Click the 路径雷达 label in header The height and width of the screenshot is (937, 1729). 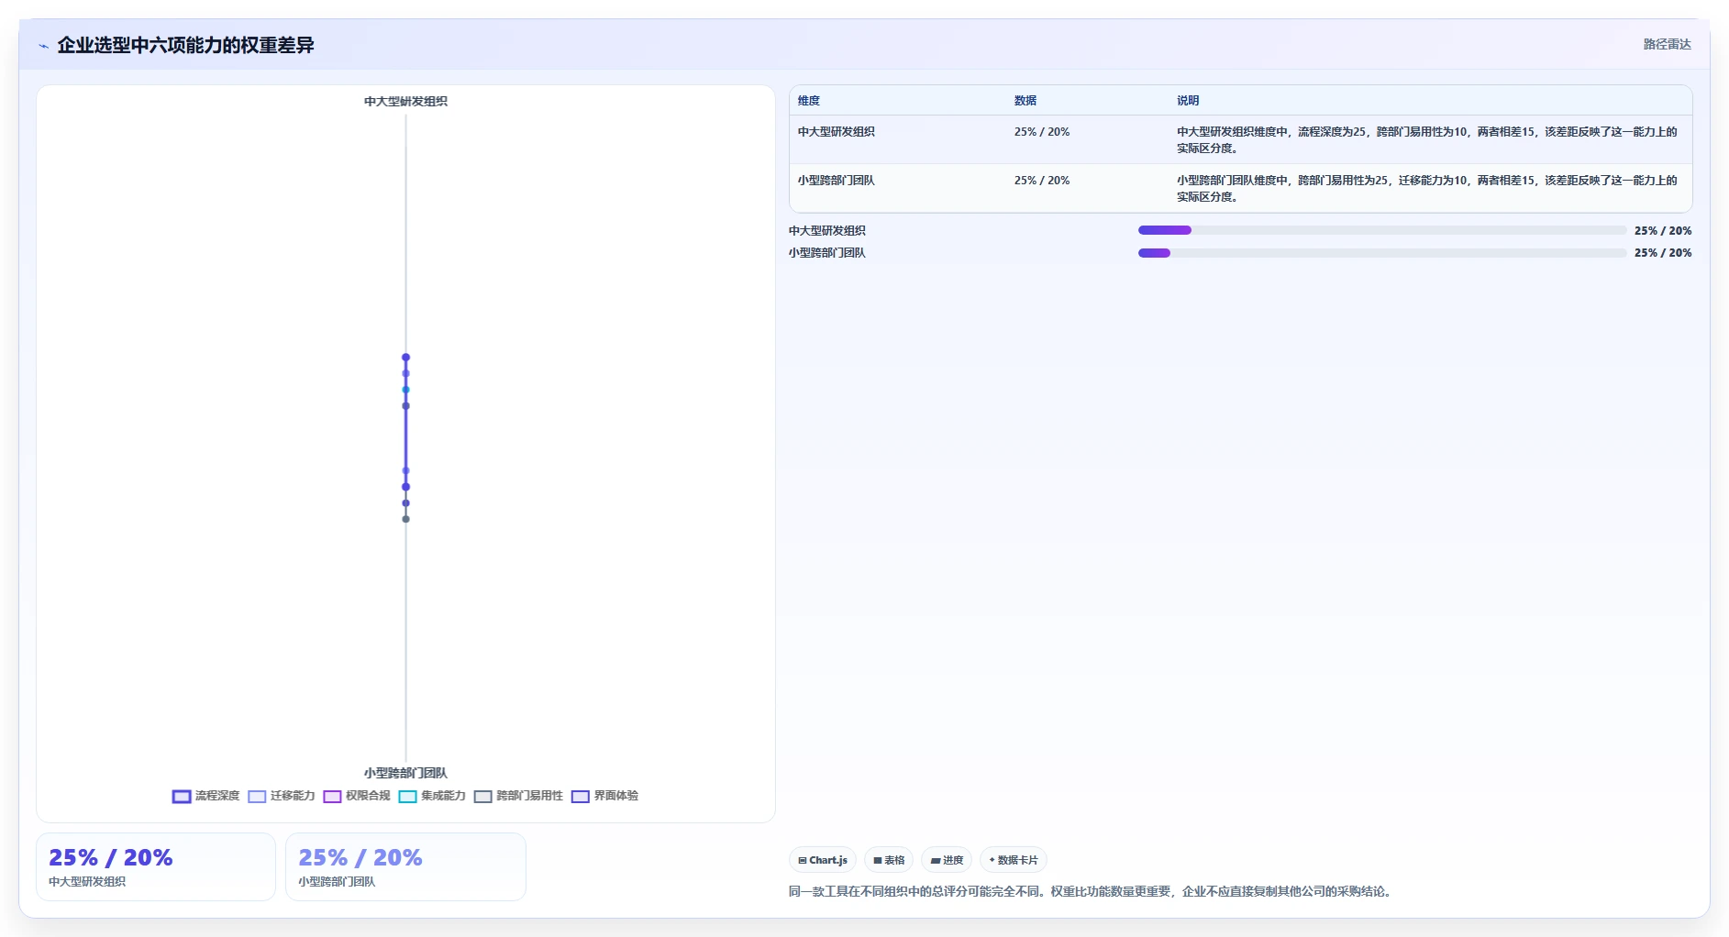coord(1667,44)
